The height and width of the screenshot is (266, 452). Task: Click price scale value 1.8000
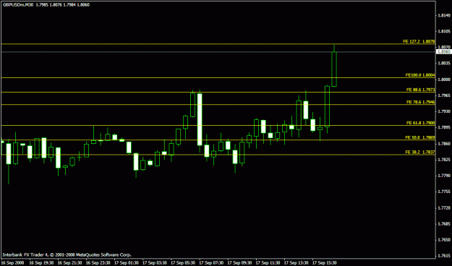coord(444,80)
